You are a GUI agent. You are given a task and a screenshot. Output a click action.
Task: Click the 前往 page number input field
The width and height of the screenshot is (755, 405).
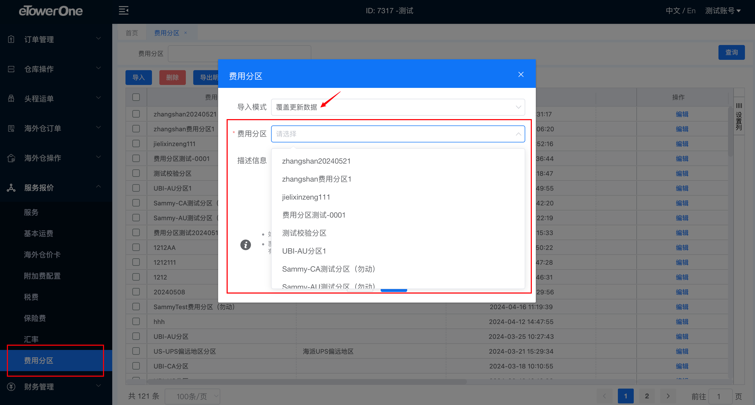point(720,397)
